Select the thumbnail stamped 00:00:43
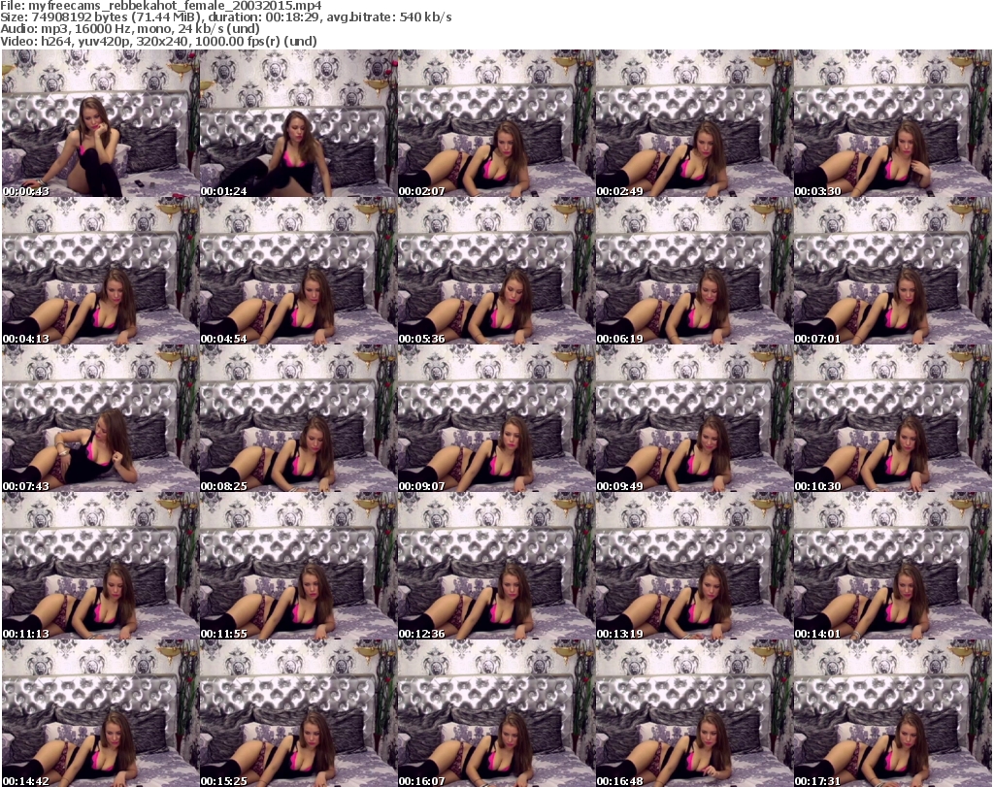 point(100,123)
